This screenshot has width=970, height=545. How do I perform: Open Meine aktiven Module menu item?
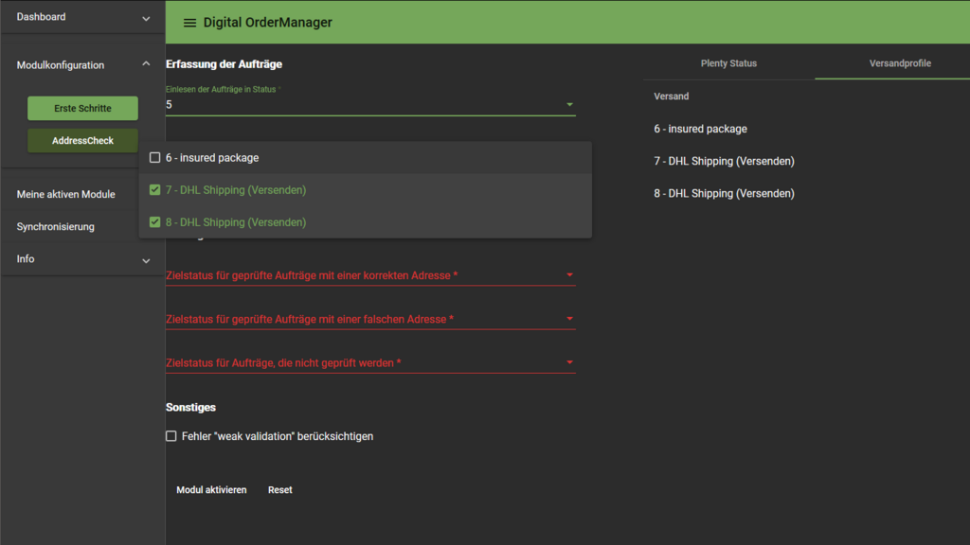66,194
